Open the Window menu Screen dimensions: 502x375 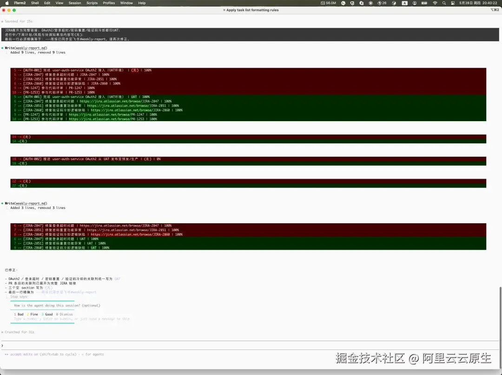pos(126,3)
